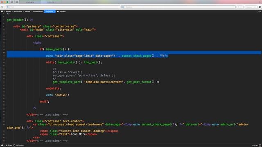Select the sunset breadcrumb folder
The image size is (262, 147).
pos(8,11)
